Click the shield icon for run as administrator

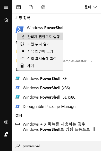pyautogui.click(x=22, y=37)
